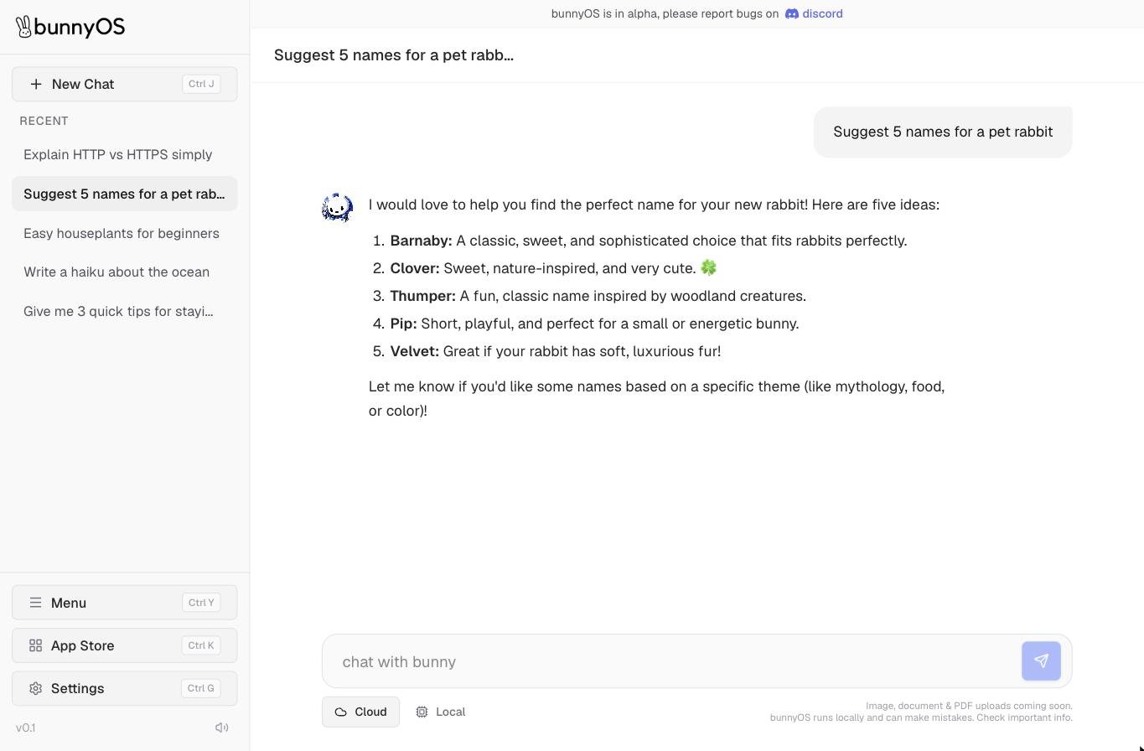Screen dimensions: 1144x751
Task: Open the Menu button
Action: pyautogui.click(x=125, y=603)
